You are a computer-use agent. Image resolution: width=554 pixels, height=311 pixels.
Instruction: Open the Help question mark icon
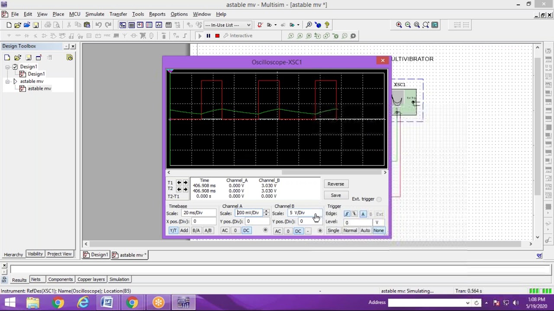(x=327, y=25)
